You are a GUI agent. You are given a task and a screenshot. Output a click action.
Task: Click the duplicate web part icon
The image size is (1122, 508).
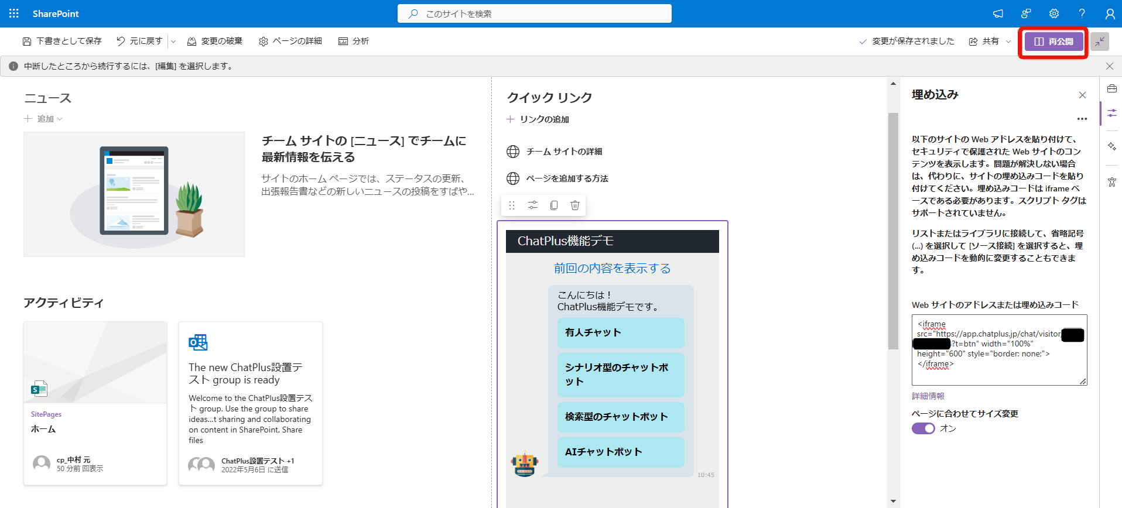[x=554, y=205]
